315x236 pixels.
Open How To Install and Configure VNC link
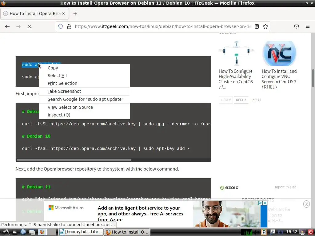(x=279, y=79)
